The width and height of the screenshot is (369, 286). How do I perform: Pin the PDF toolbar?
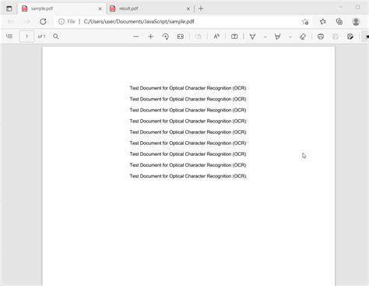[367, 37]
